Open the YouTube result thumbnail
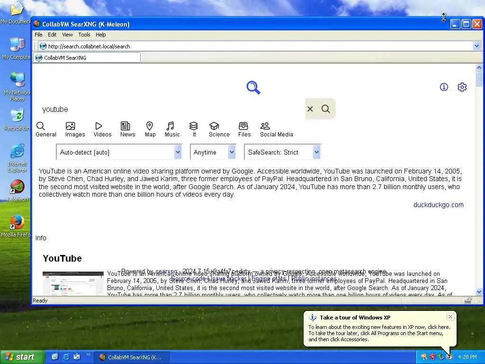The image size is (485, 364). [73, 283]
